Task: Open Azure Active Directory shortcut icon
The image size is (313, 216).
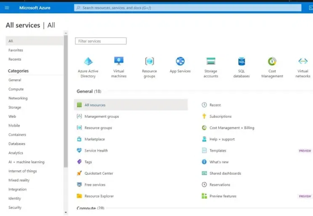Action: point(88,61)
